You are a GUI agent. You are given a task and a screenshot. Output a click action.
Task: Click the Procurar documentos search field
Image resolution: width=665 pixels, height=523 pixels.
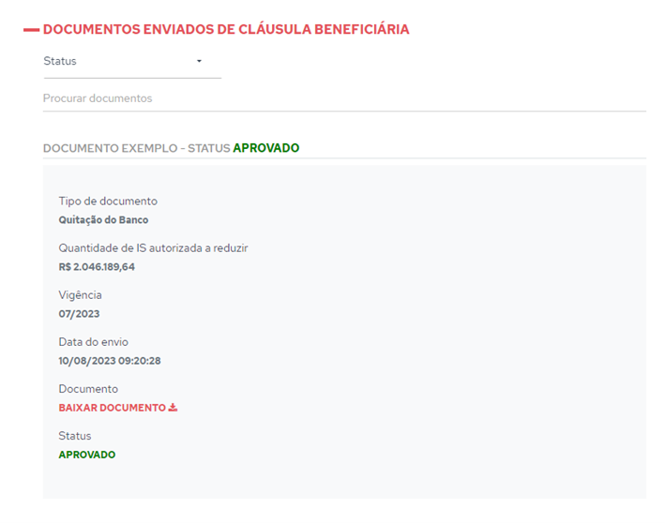point(344,98)
